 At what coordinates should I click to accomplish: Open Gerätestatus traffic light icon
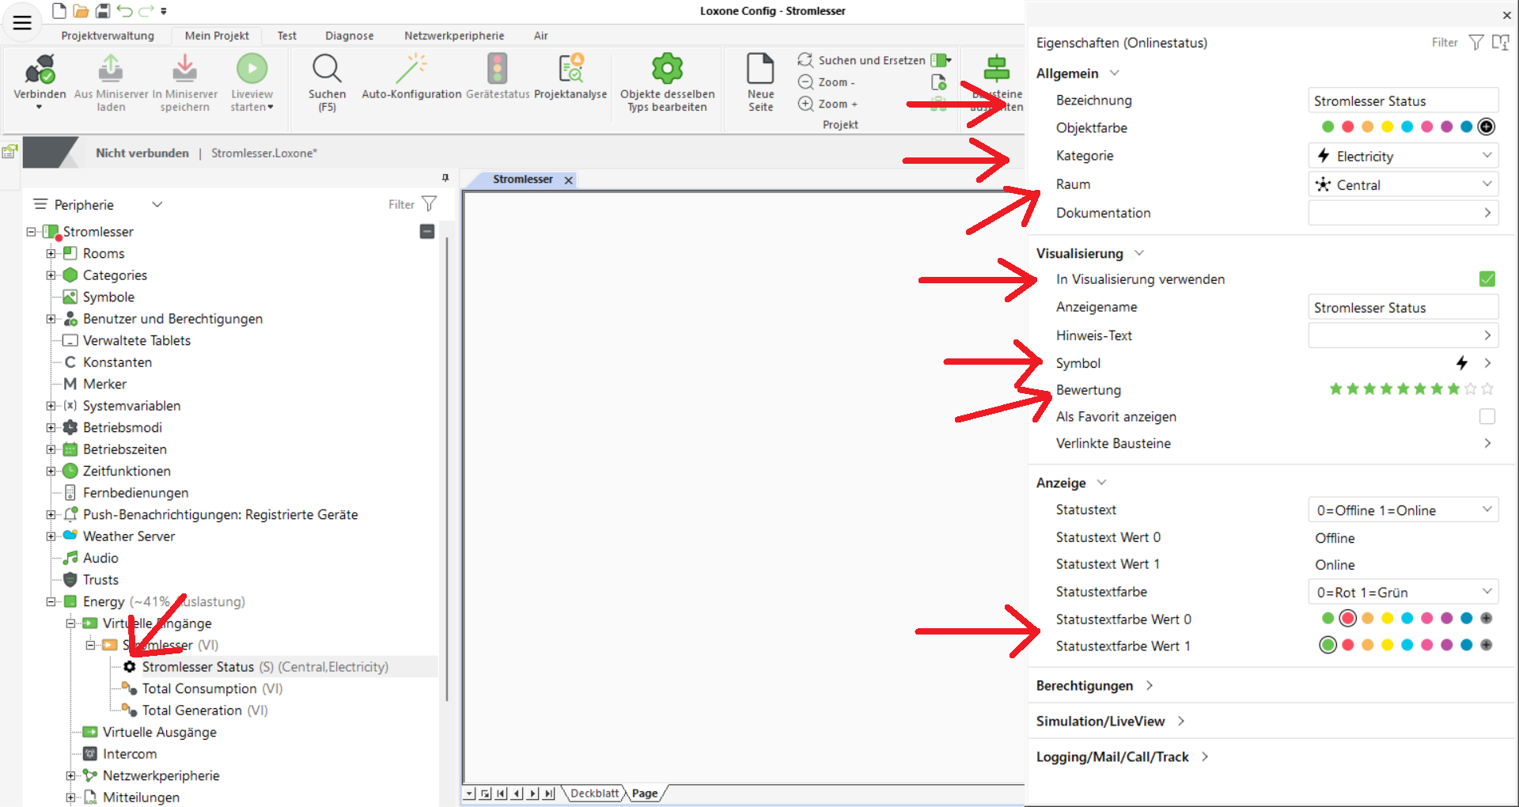[x=498, y=70]
